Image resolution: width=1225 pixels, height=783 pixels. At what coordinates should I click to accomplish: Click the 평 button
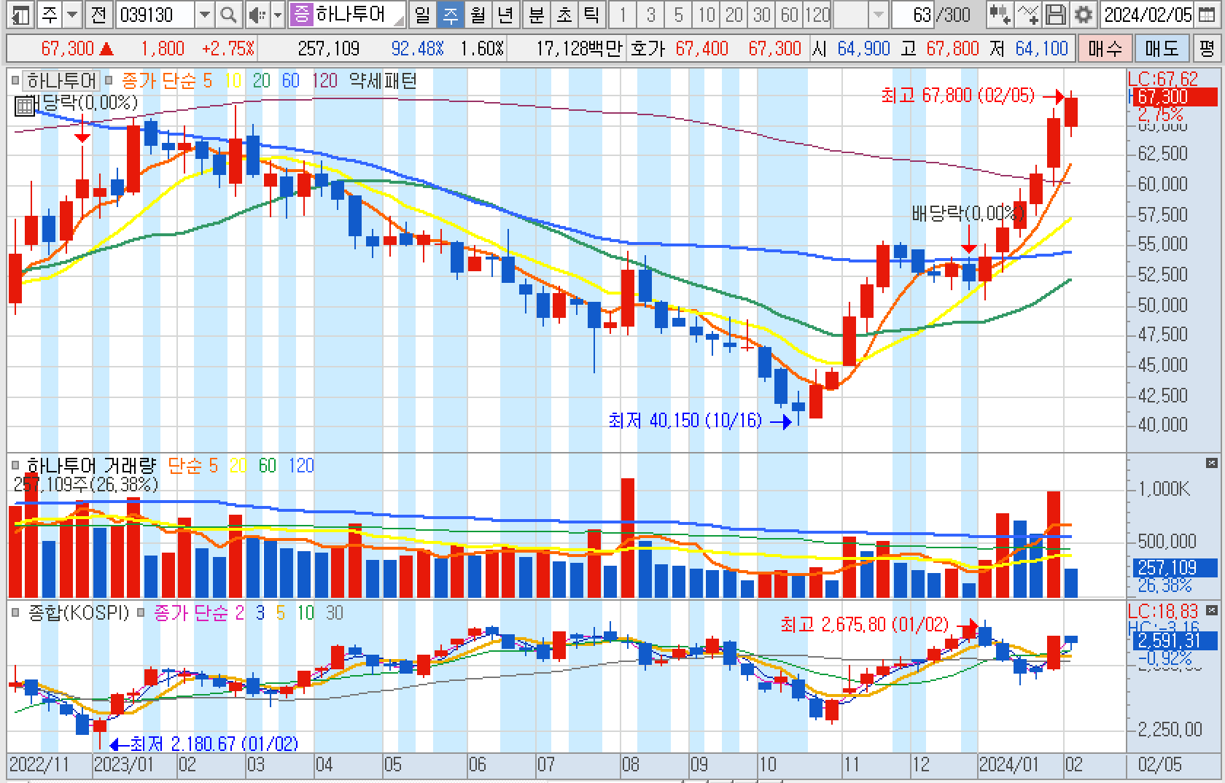(x=1207, y=49)
